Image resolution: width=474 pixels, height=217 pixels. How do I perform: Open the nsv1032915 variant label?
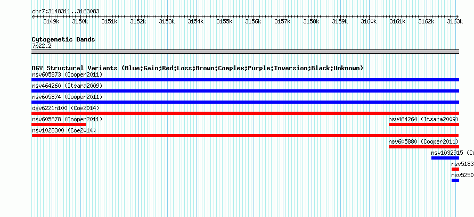452,153
